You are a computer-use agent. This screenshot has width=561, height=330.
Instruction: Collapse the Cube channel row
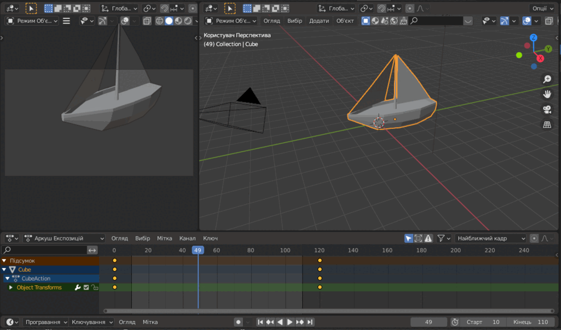tap(4, 270)
